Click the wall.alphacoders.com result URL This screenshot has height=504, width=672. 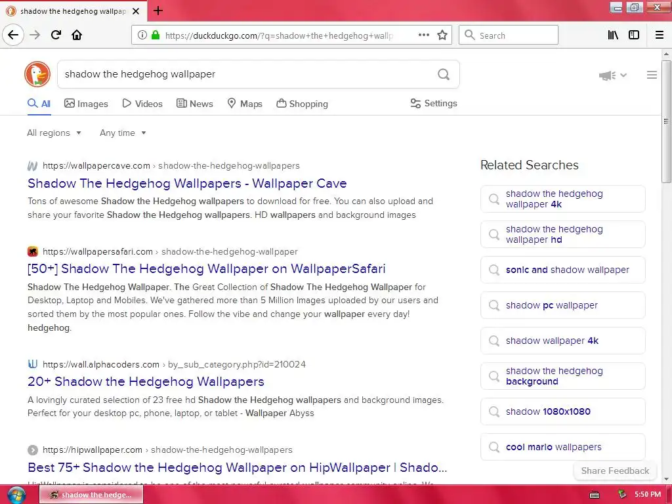[x=174, y=364]
